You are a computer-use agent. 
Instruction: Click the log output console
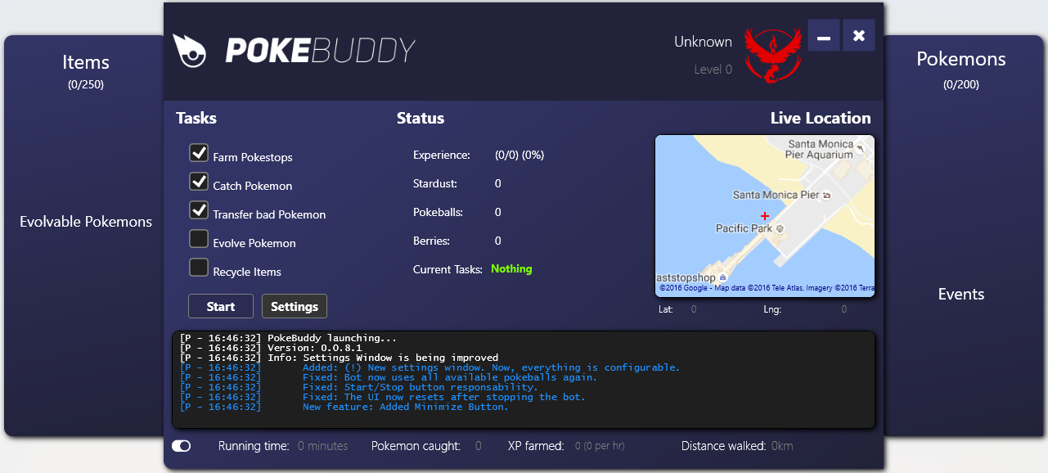point(524,380)
